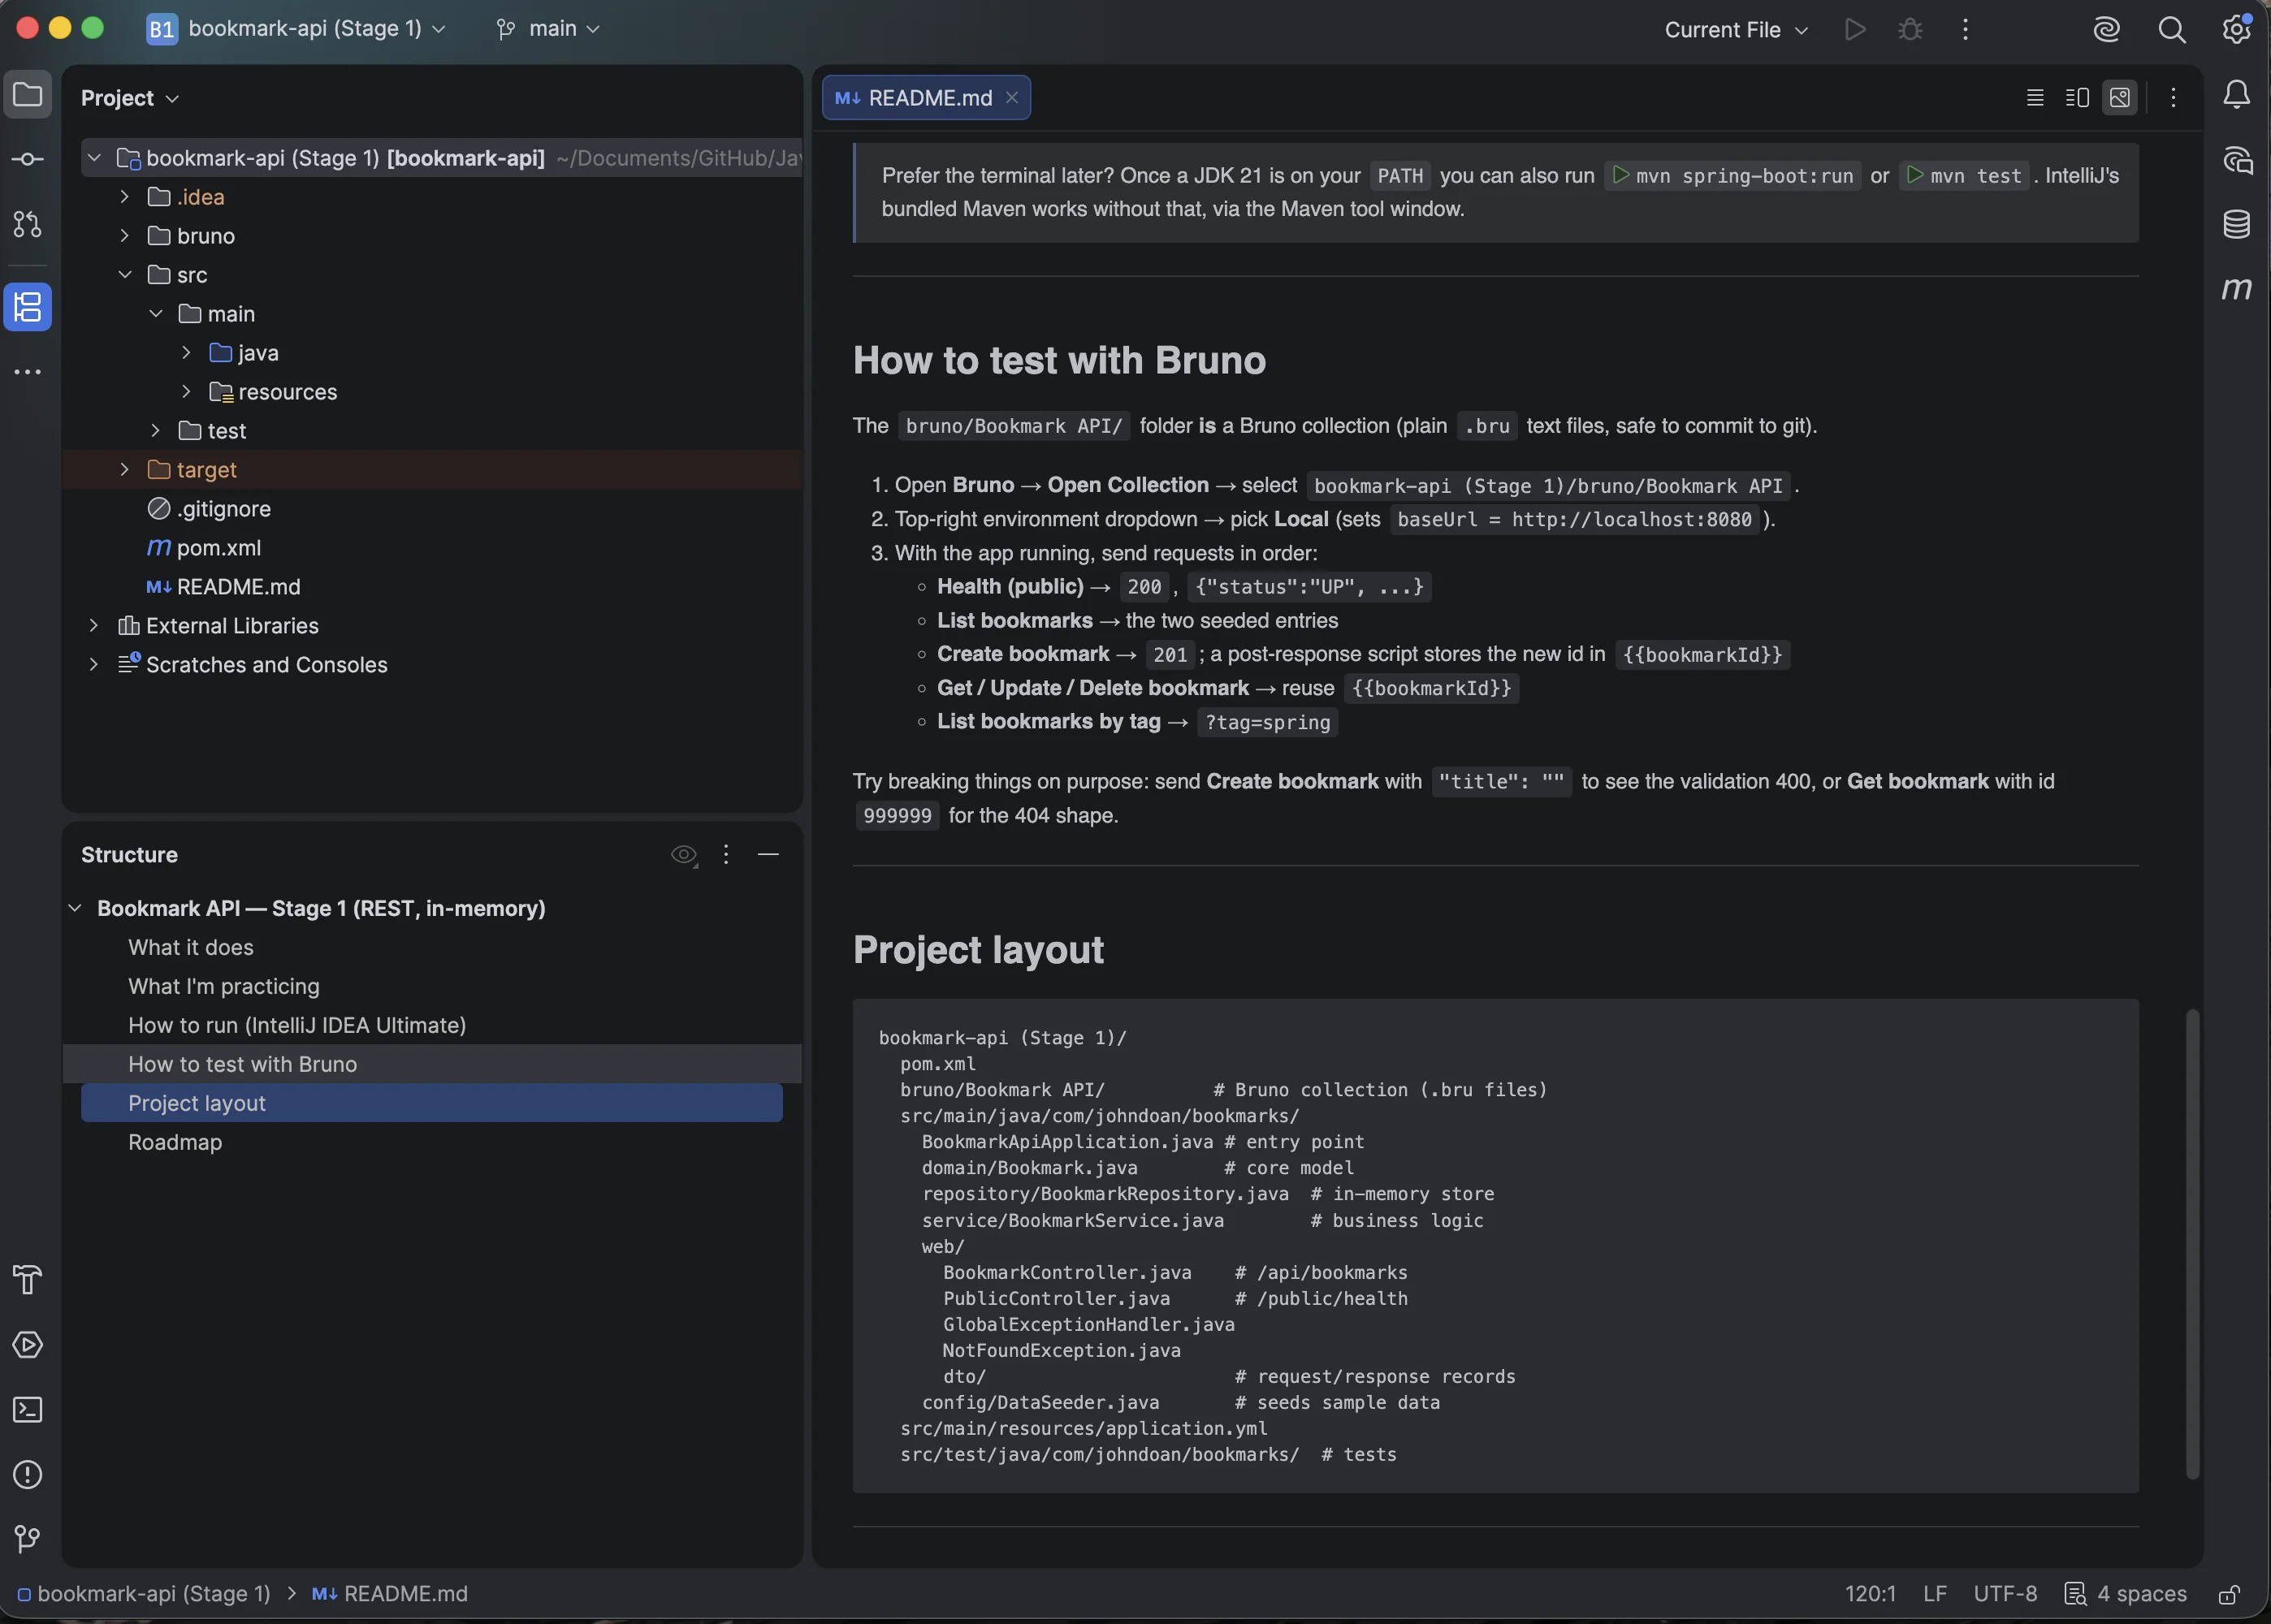Open the Project view dropdown
The image size is (2271, 1624).
(130, 98)
